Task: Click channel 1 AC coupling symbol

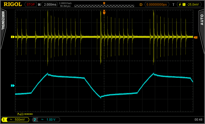Action: (11, 120)
